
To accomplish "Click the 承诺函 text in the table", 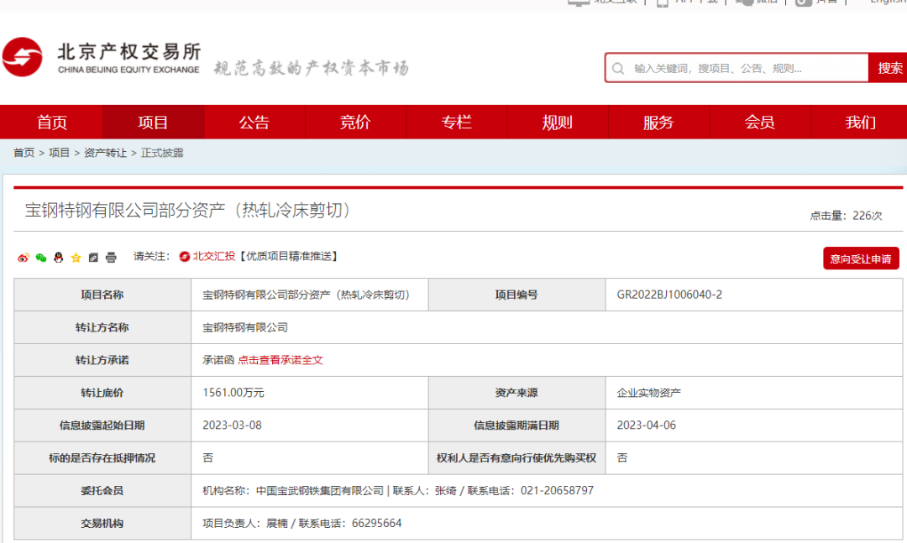I will pos(218,360).
